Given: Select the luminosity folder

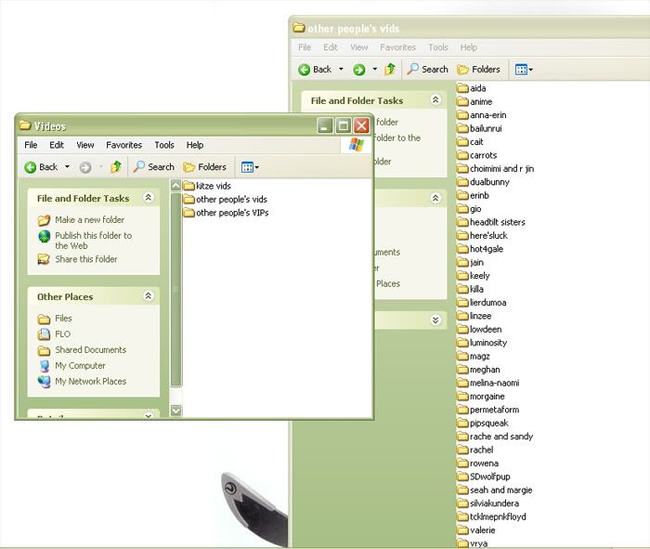Looking at the screenshot, I should click(x=482, y=343).
